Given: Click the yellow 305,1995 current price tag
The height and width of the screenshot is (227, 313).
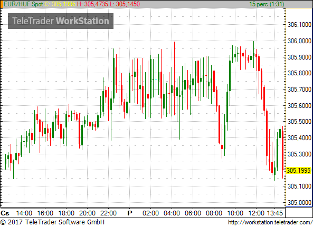Looking at the screenshot, I should pyautogui.click(x=299, y=171).
